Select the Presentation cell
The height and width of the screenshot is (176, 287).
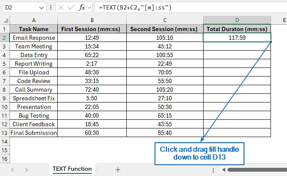(x=34, y=107)
